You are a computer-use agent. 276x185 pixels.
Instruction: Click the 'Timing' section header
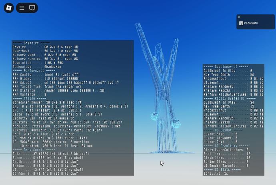tap(29, 98)
